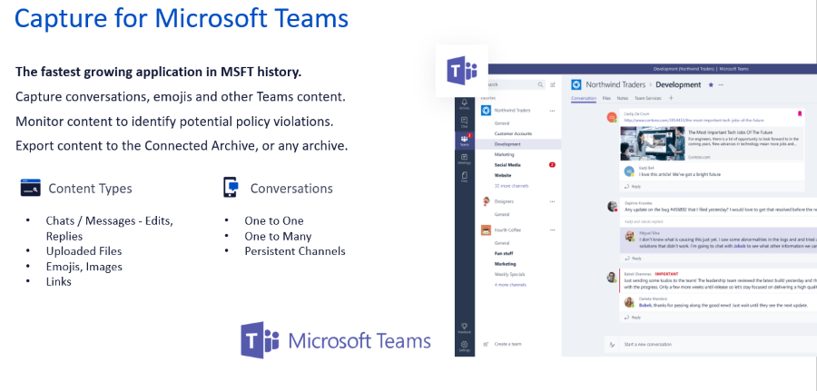
Task: Click Babak Shammas's profile picture
Action: click(x=612, y=277)
